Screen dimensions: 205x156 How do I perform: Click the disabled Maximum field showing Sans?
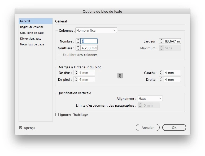pyautogui.click(x=172, y=48)
